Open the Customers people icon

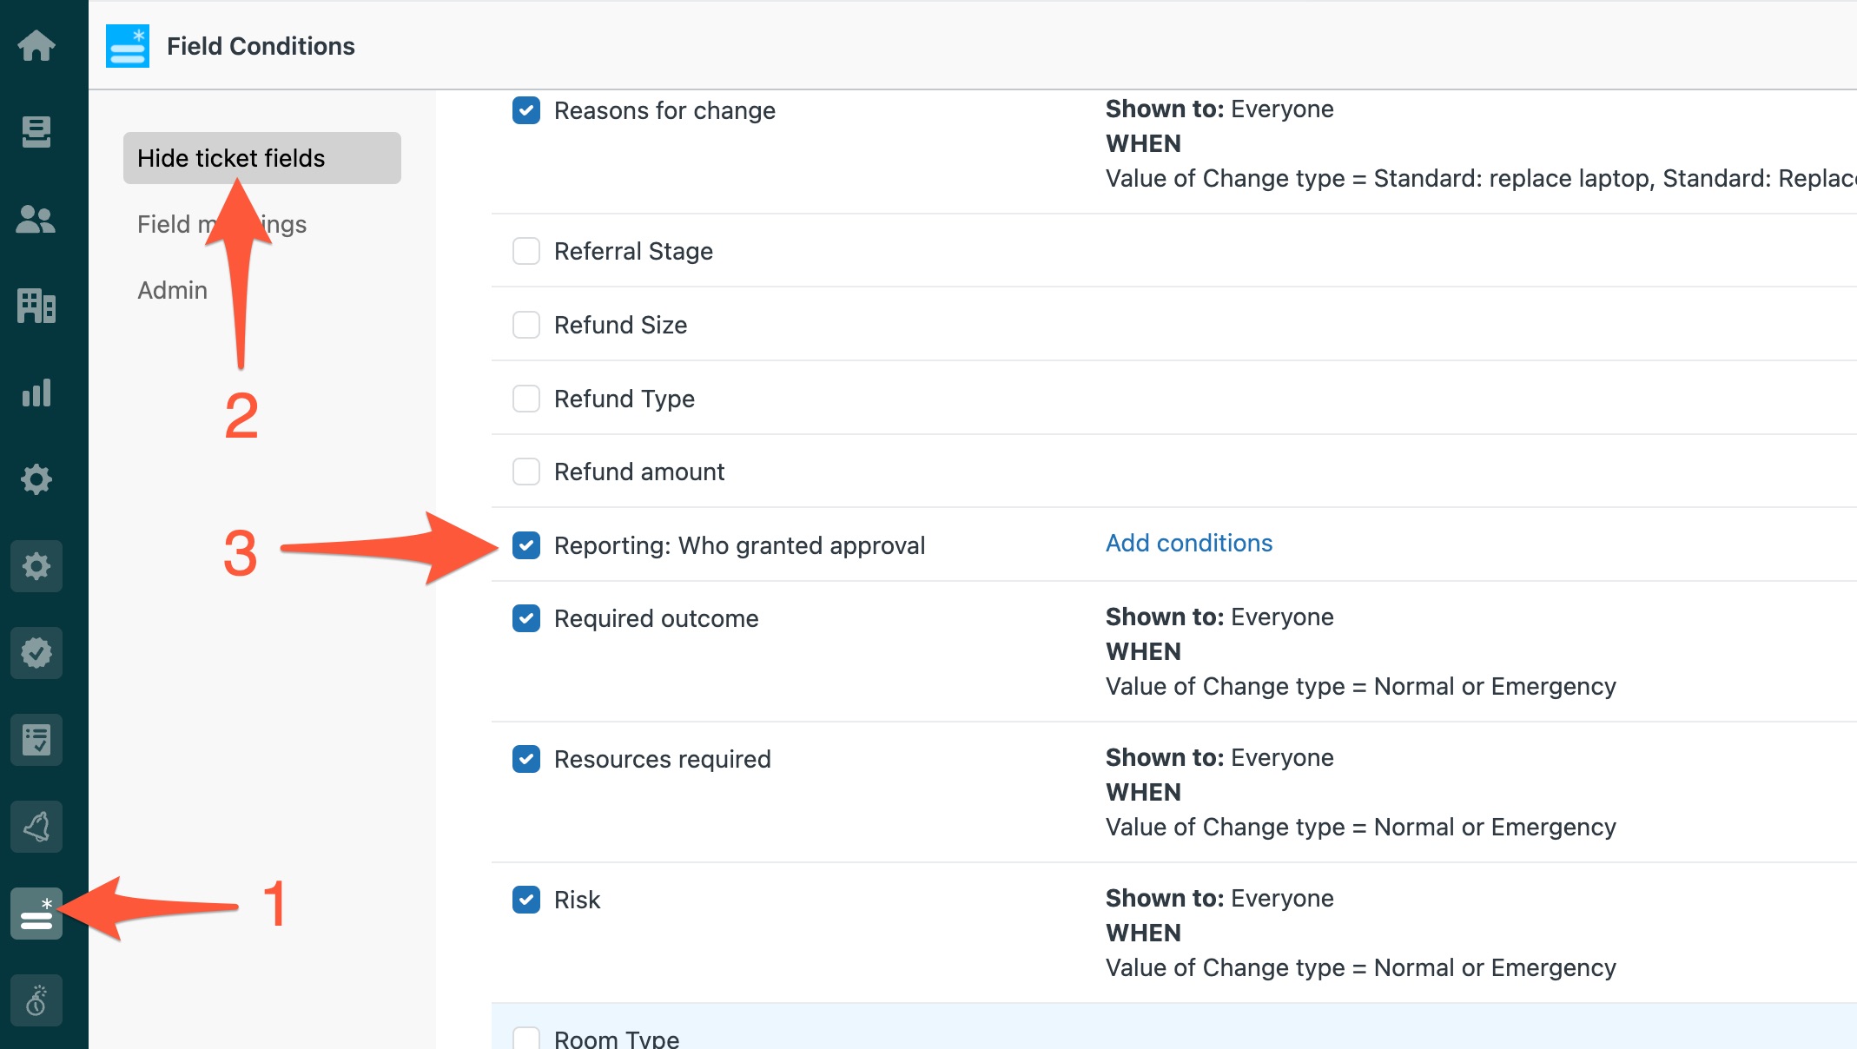tap(36, 219)
